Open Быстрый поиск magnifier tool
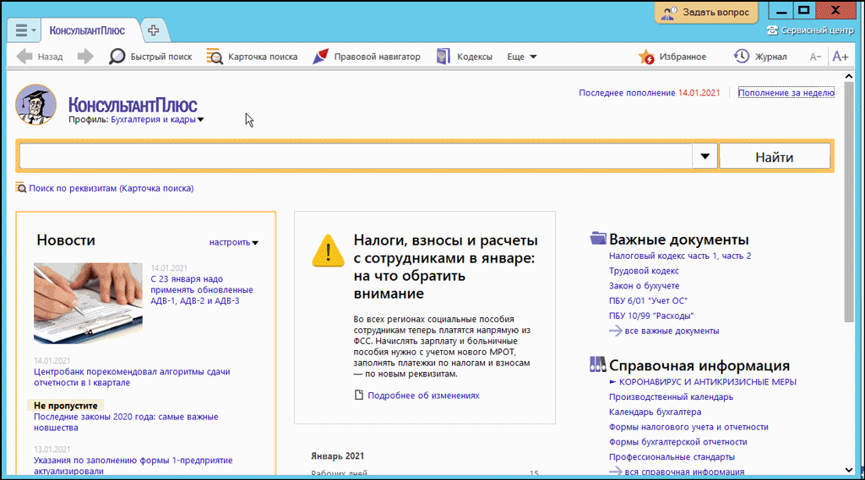 pos(150,57)
